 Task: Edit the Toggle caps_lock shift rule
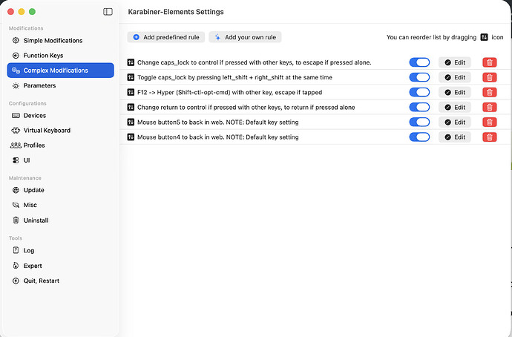455,77
